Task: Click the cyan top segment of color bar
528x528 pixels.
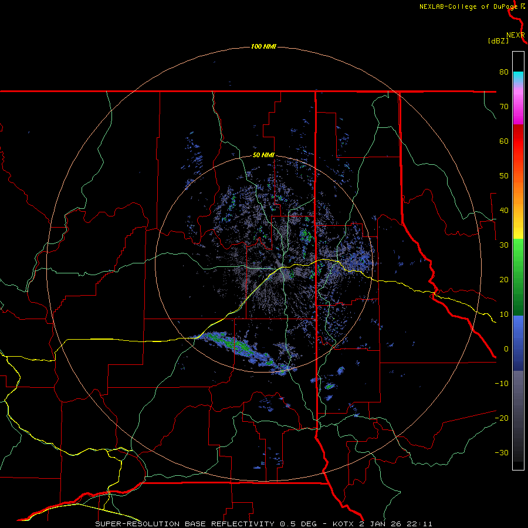Action: coord(518,77)
